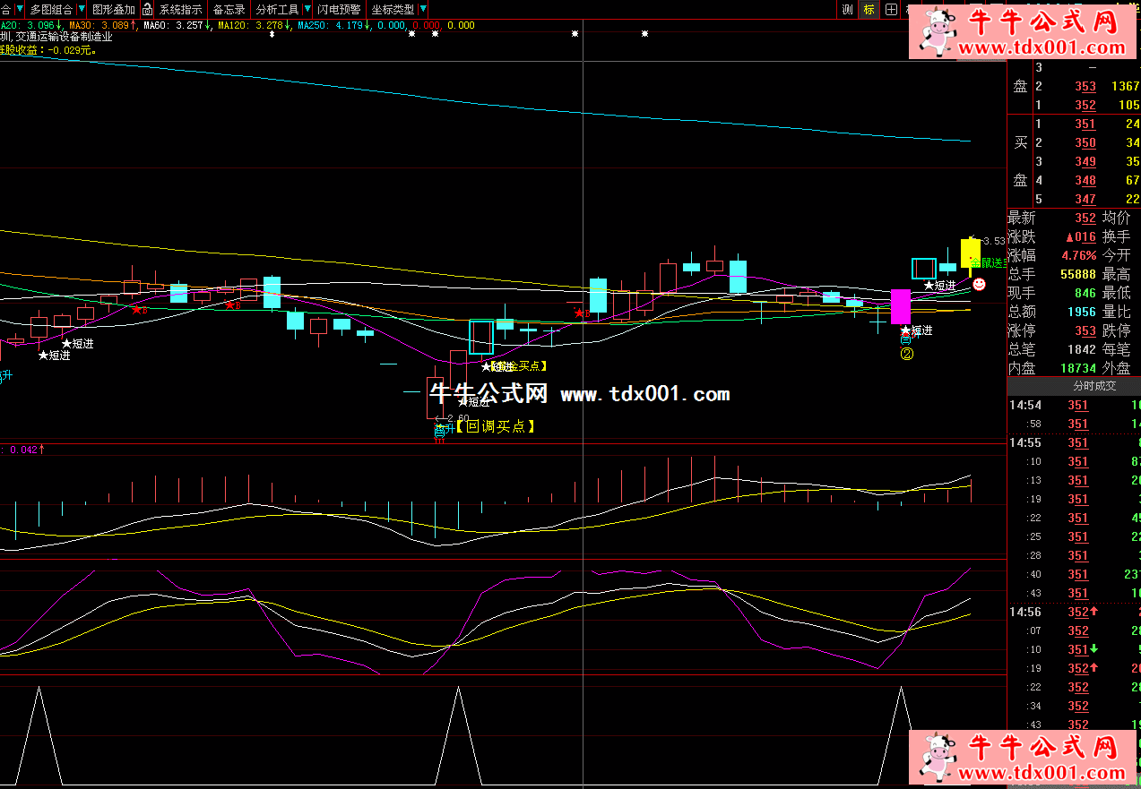Open the 坐标类型 coordinate type menu

pyautogui.click(x=393, y=10)
